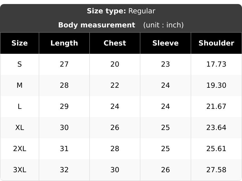The image size is (242, 181).
Task: Select the 3XL size row label
Action: pyautogui.click(x=20, y=170)
